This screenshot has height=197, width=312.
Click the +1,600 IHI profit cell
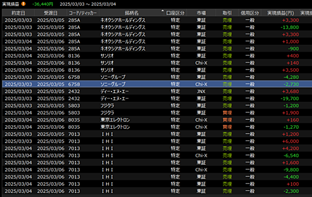pyautogui.click(x=290, y=162)
